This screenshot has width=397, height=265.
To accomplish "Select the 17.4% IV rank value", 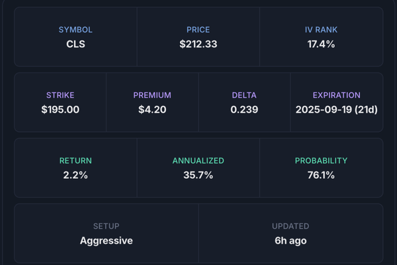I will pos(321,44).
